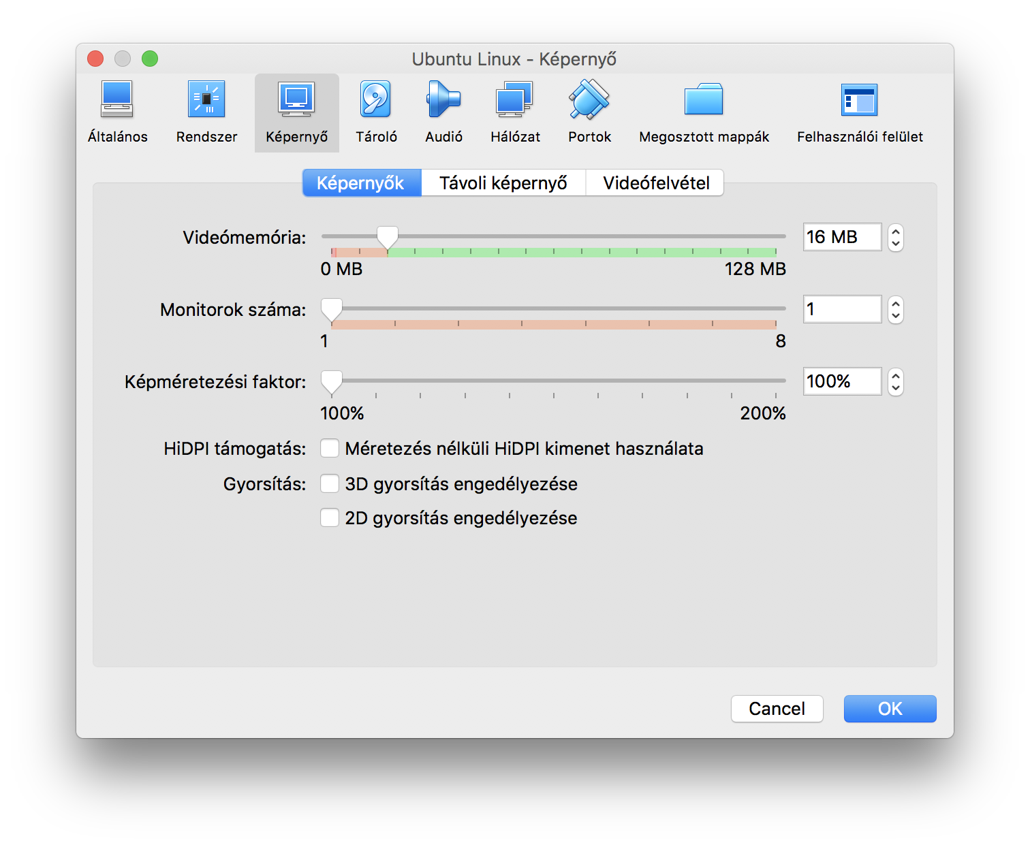Image resolution: width=1030 pixels, height=847 pixels.
Task: Switch to the Távoli képernyő tab
Action: pos(503,183)
